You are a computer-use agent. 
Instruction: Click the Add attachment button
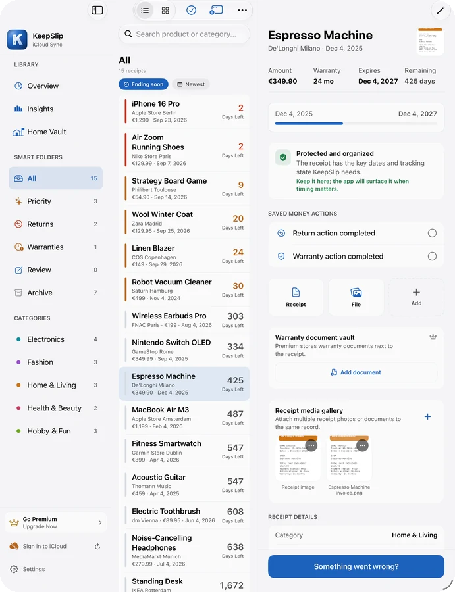pos(416,297)
